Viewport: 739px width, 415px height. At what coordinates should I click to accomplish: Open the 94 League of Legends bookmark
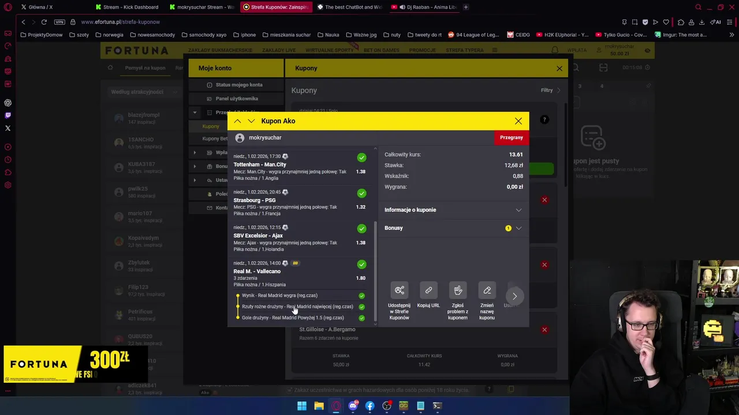(x=473, y=35)
